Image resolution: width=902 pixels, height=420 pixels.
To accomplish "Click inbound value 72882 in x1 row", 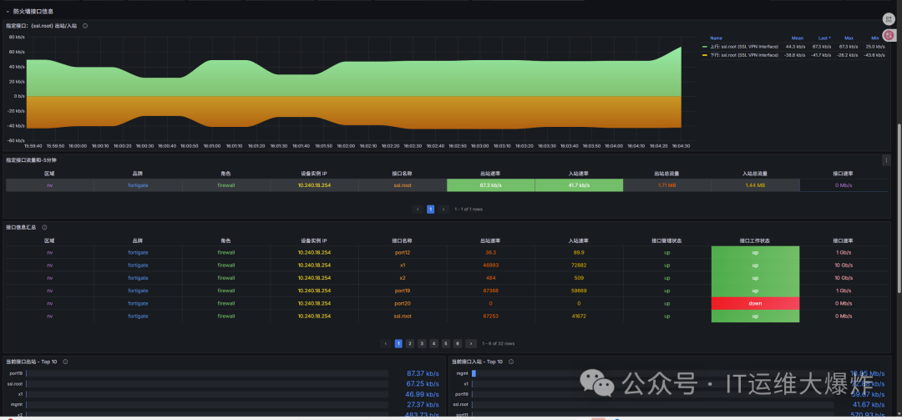I will [579, 266].
